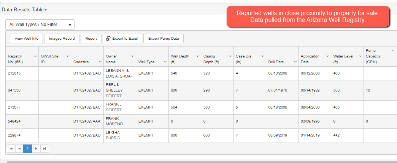Image resolution: width=397 pixels, height=163 pixels.
Task: Click water level 460 cell
Action: [348, 74]
